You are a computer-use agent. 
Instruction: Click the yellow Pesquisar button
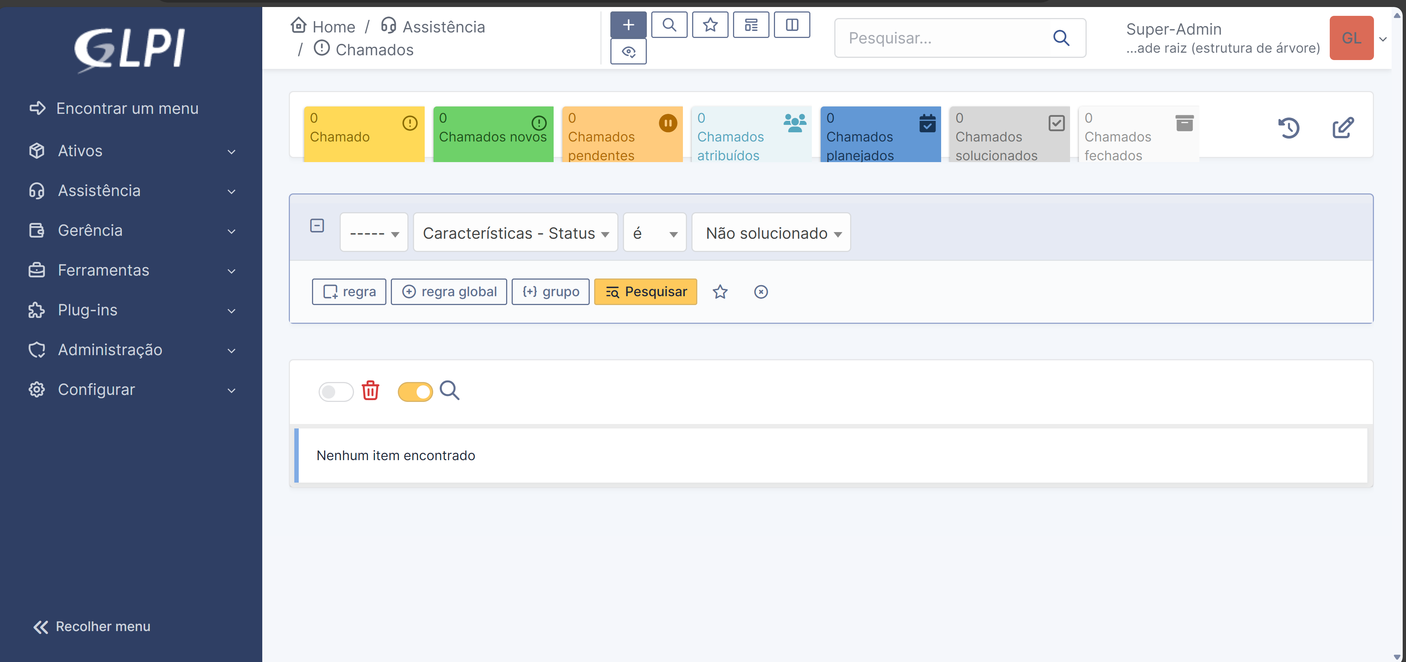point(646,292)
